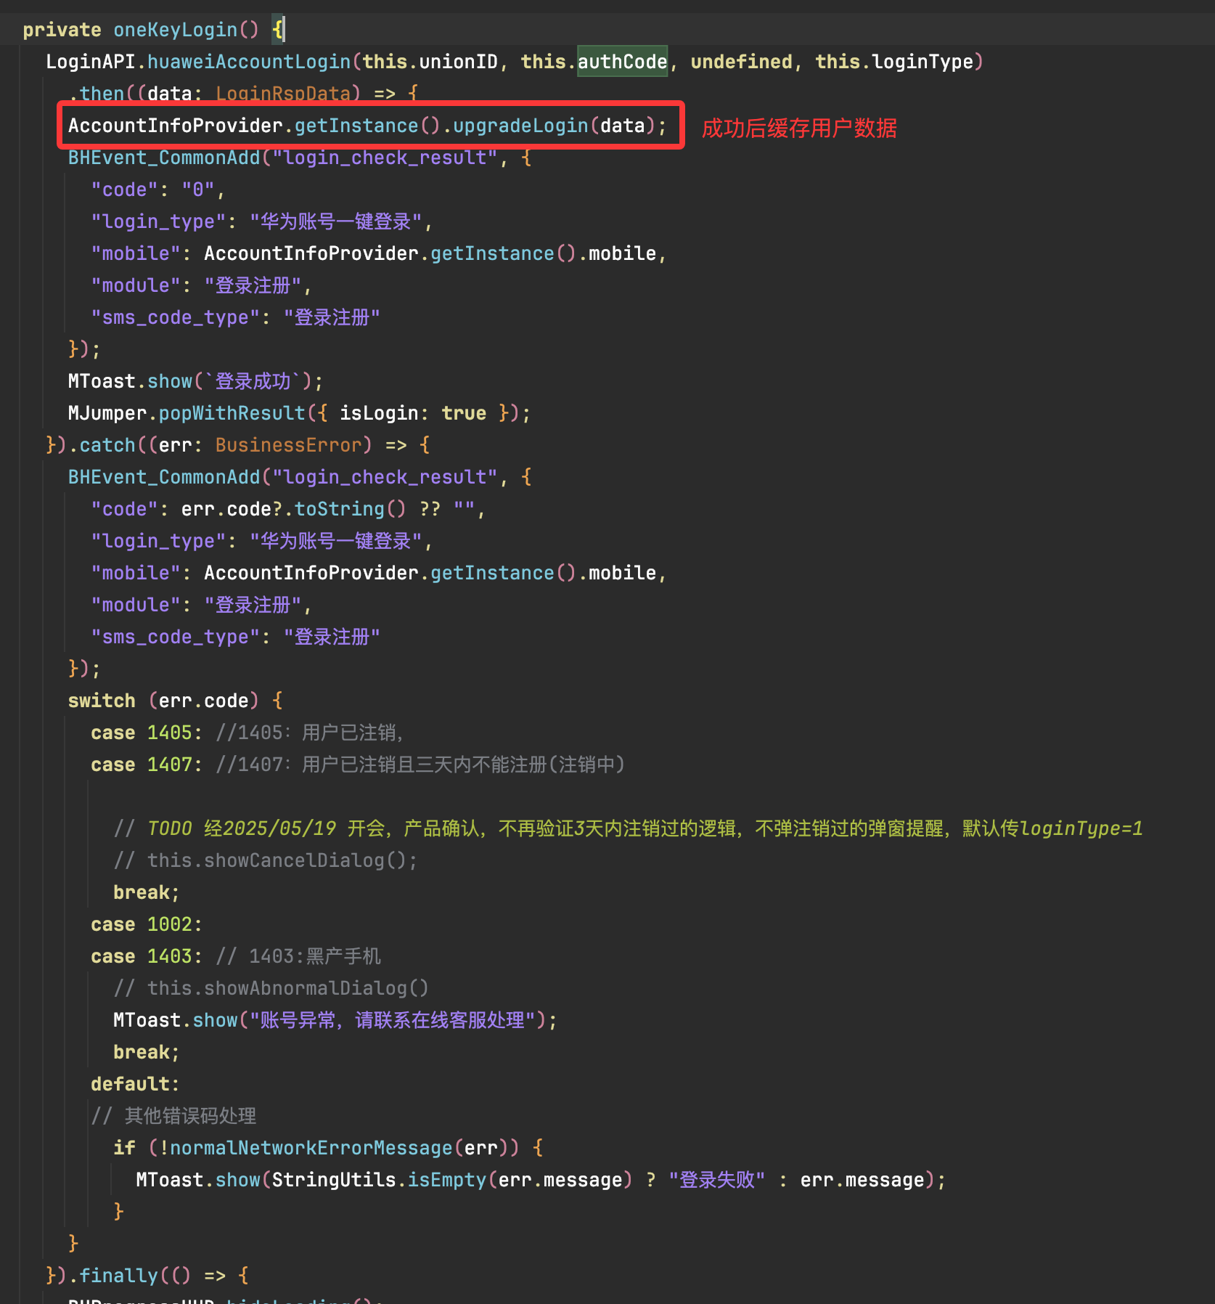Click MJumper.popWithResult call
Screen dimensions: 1215x1304
[x=299, y=413]
